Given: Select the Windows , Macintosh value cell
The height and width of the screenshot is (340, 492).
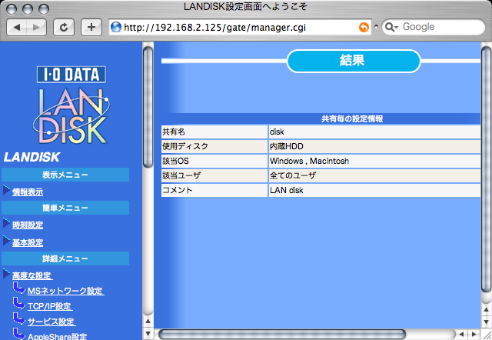Looking at the screenshot, I should (x=374, y=161).
